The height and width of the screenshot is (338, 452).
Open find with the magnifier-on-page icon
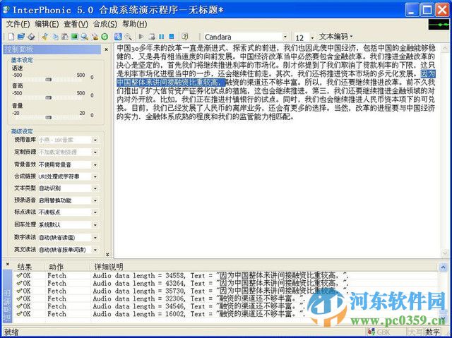click(x=85, y=37)
